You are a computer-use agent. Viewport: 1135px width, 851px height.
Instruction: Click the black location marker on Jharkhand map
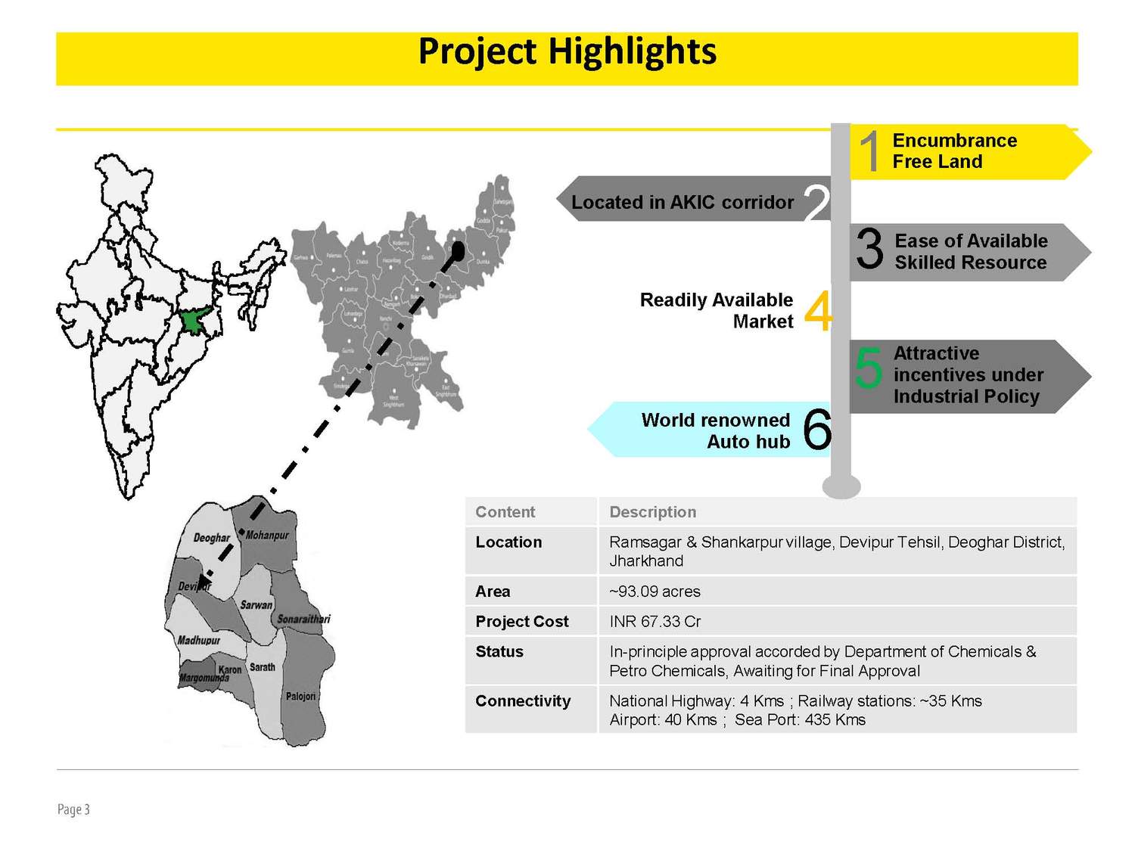pyautogui.click(x=458, y=250)
